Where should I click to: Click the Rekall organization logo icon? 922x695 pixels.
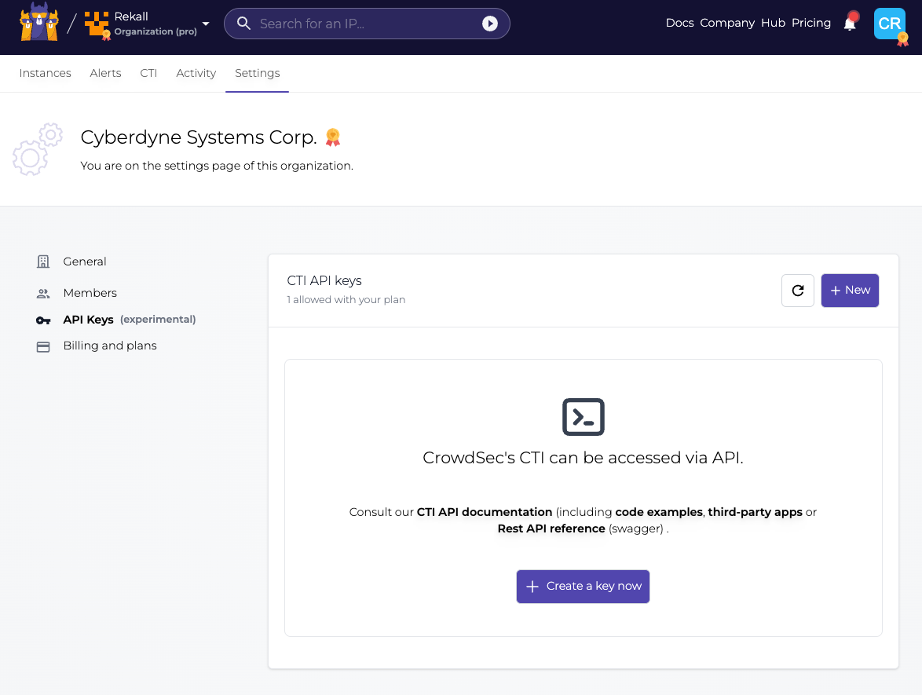[97, 24]
